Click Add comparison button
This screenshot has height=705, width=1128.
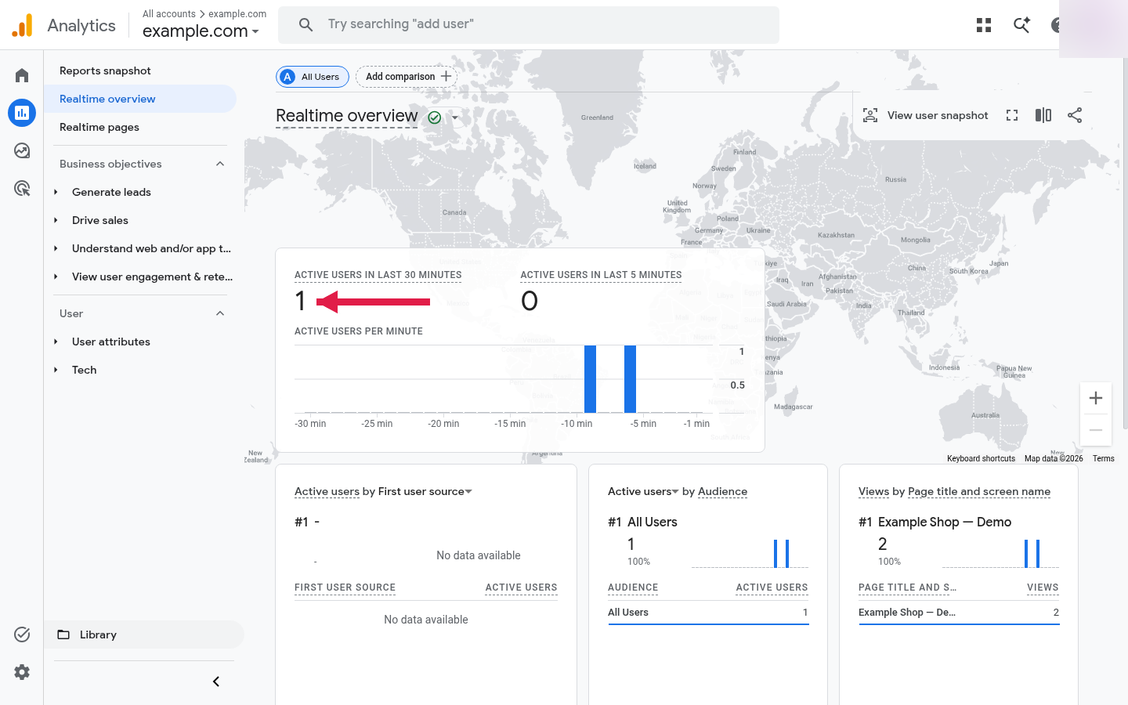coord(407,77)
